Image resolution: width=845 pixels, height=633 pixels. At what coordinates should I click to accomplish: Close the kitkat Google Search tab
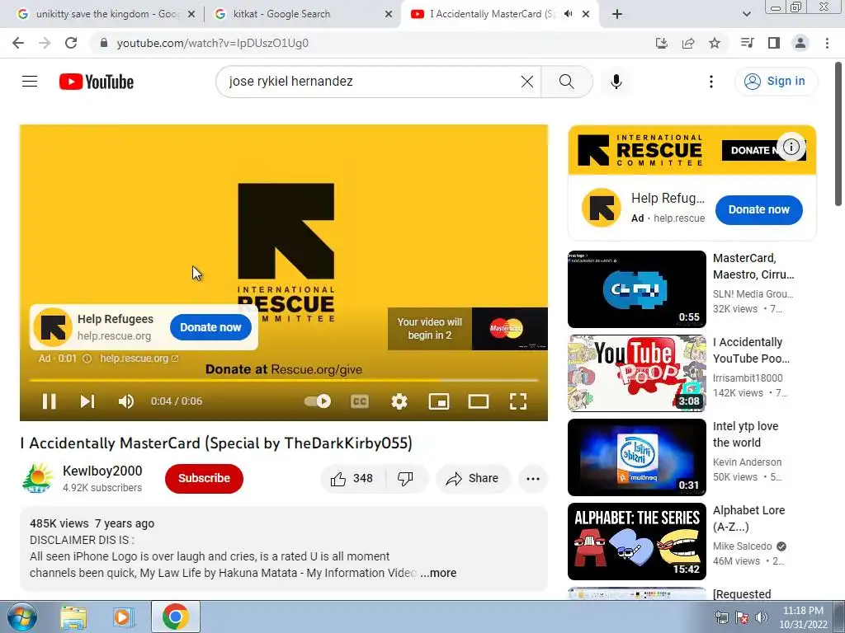389,14
